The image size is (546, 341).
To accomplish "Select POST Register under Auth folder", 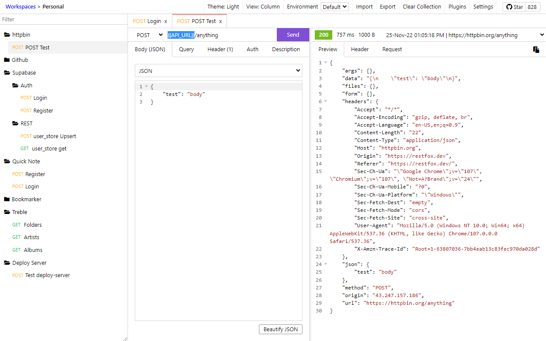I will [37, 111].
